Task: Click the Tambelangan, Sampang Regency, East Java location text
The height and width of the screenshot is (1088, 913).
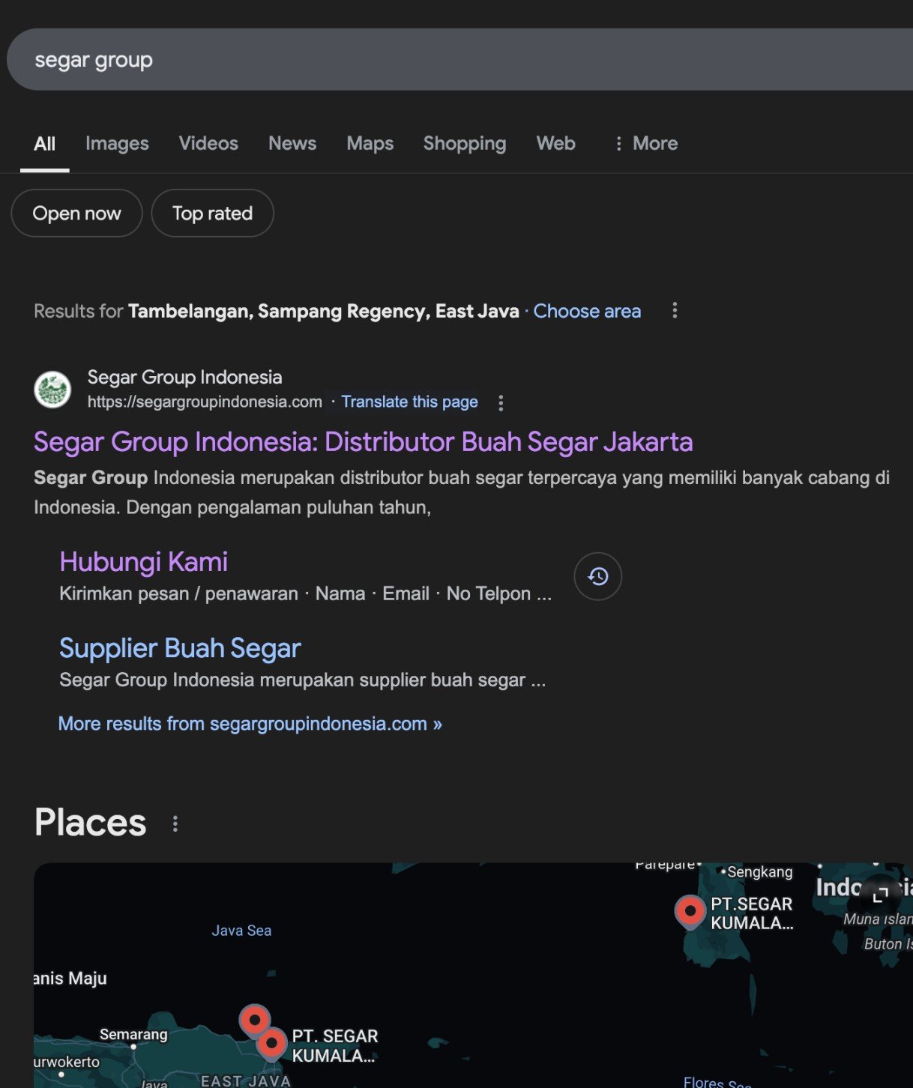Action: (324, 311)
